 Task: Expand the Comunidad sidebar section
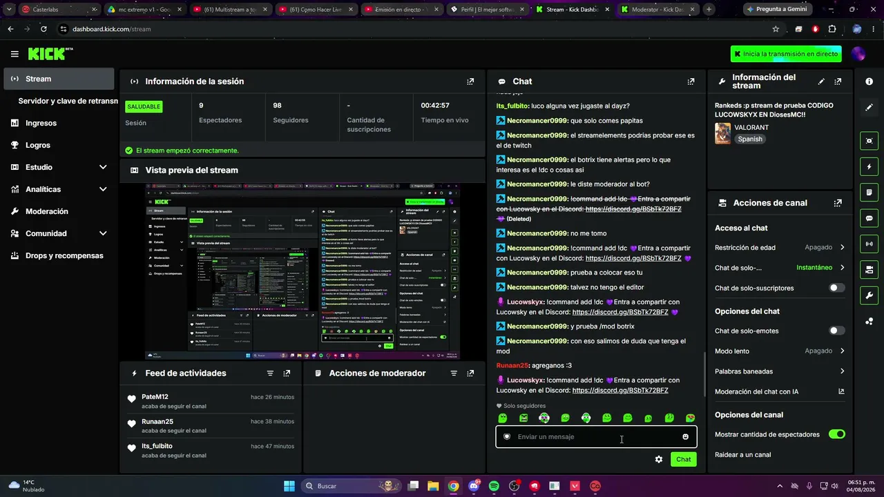102,233
